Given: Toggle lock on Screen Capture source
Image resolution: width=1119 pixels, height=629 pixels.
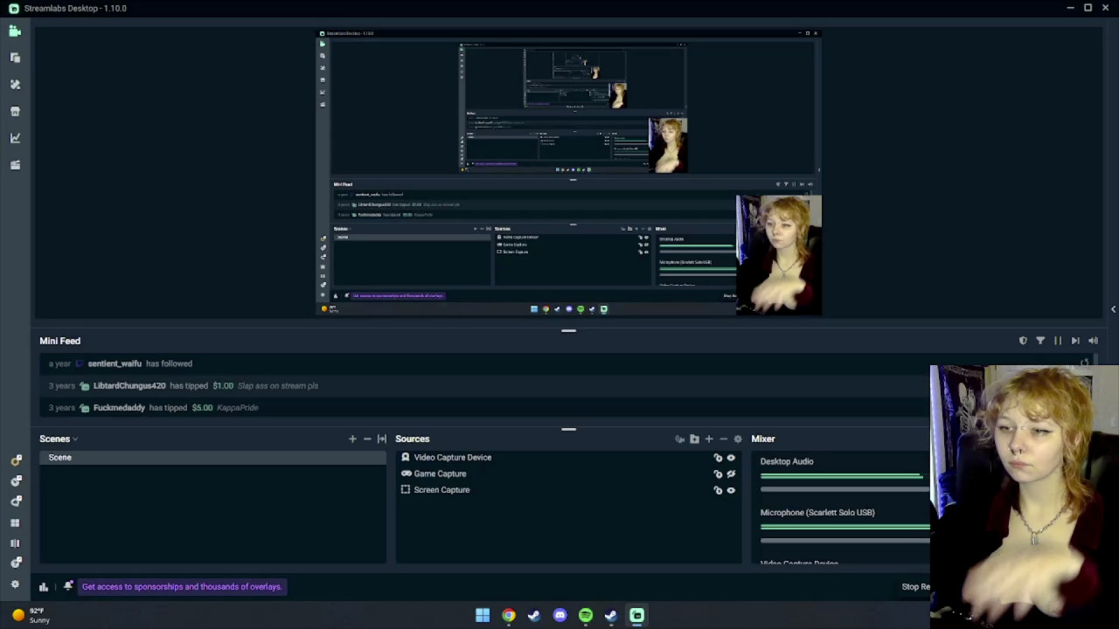Looking at the screenshot, I should coord(718,490).
